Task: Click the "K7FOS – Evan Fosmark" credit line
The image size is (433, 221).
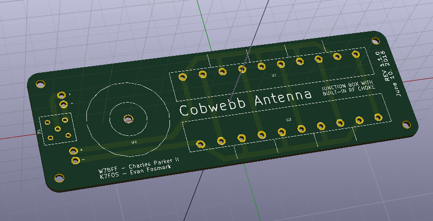Action: click(x=135, y=172)
